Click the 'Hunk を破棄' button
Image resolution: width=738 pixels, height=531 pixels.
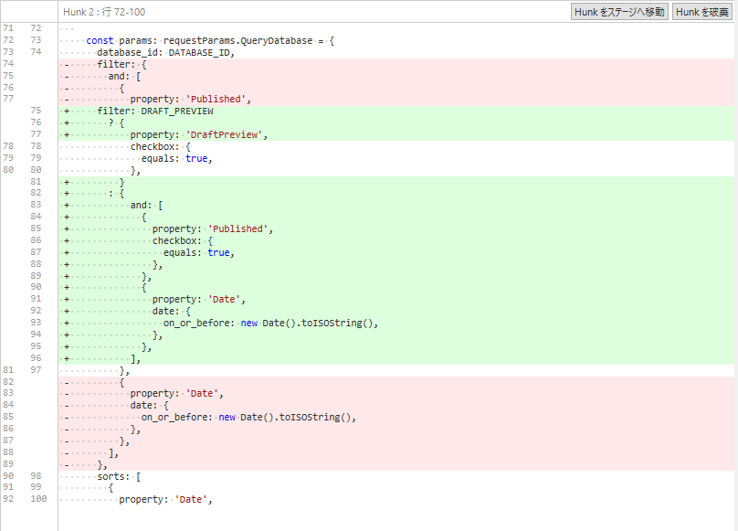click(x=701, y=12)
